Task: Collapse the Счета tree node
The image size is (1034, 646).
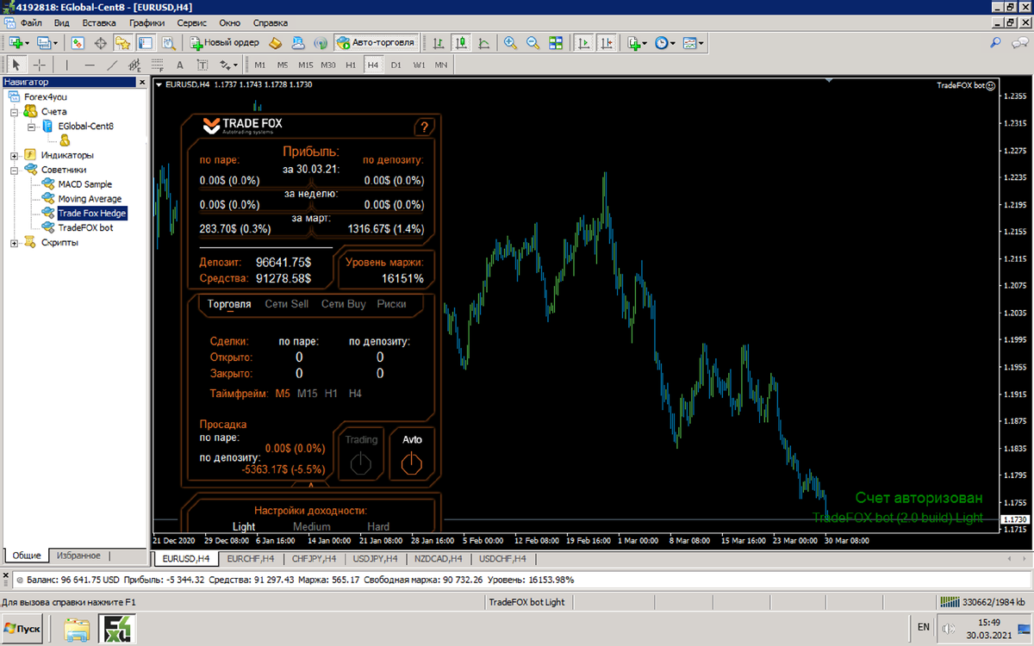Action: 15,112
